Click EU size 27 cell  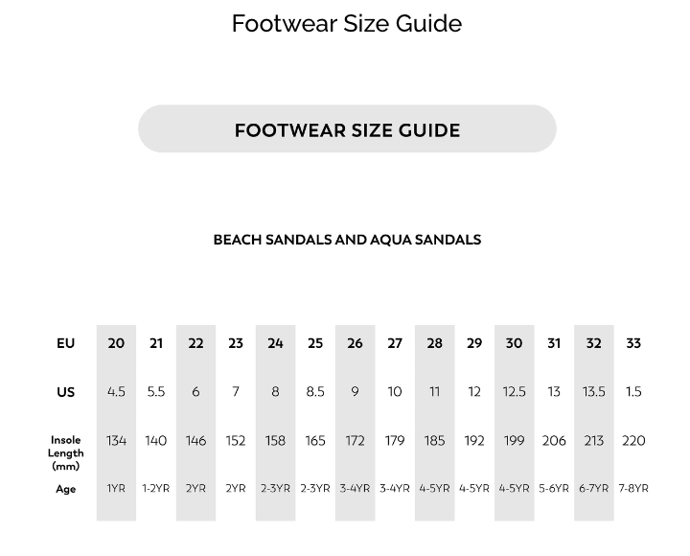point(395,343)
